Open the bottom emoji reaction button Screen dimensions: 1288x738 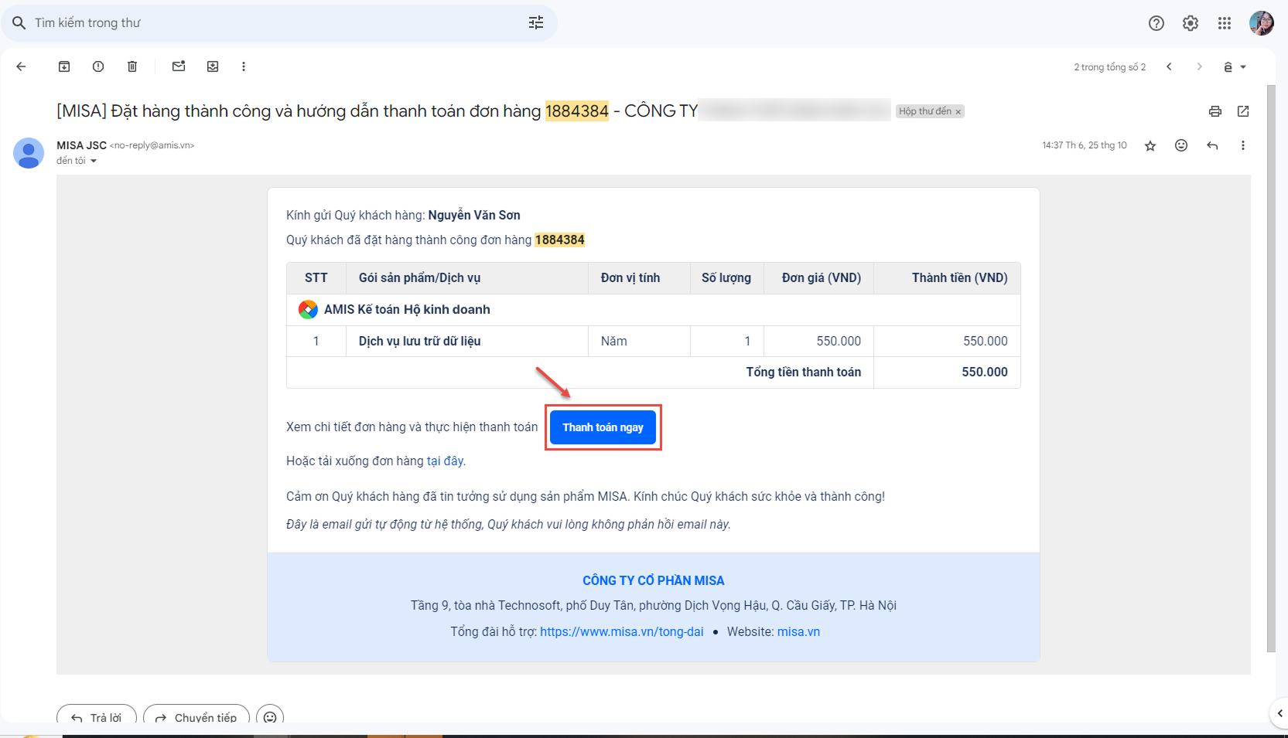[x=270, y=716]
